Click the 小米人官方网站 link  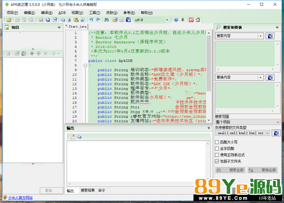[20, 198]
